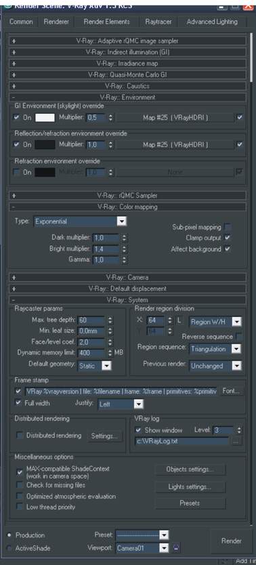
Task: Toggle GI Environment skylight override On checkbox
Action: (16, 117)
